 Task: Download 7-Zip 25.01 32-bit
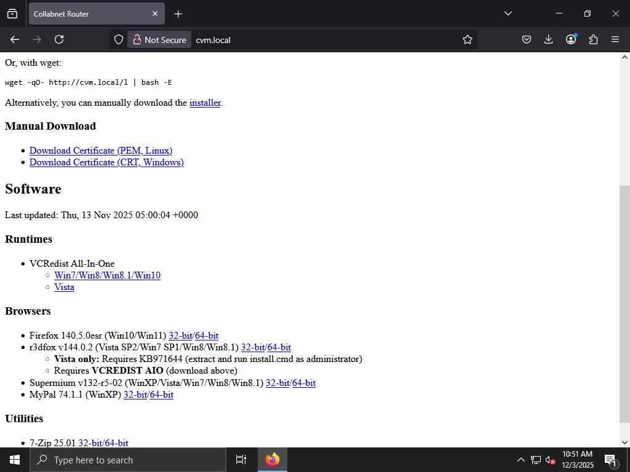pos(90,442)
